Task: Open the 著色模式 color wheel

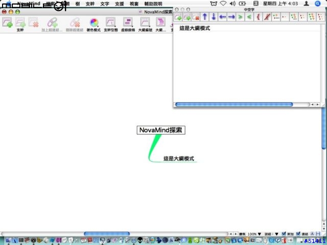Action: pyautogui.click(x=94, y=22)
